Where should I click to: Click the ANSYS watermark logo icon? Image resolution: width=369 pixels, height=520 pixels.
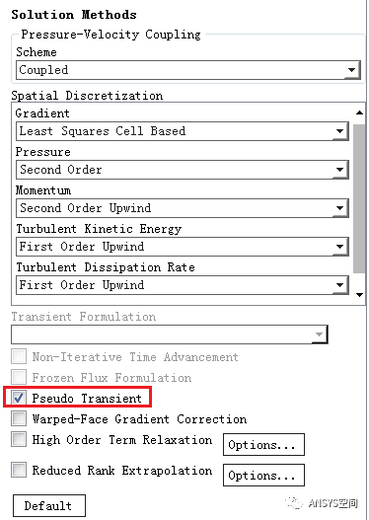tap(294, 503)
